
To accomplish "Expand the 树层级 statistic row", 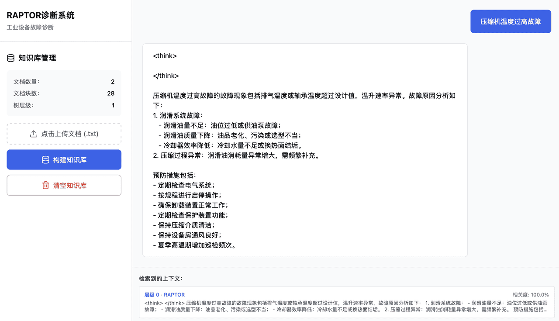I will (x=64, y=105).
